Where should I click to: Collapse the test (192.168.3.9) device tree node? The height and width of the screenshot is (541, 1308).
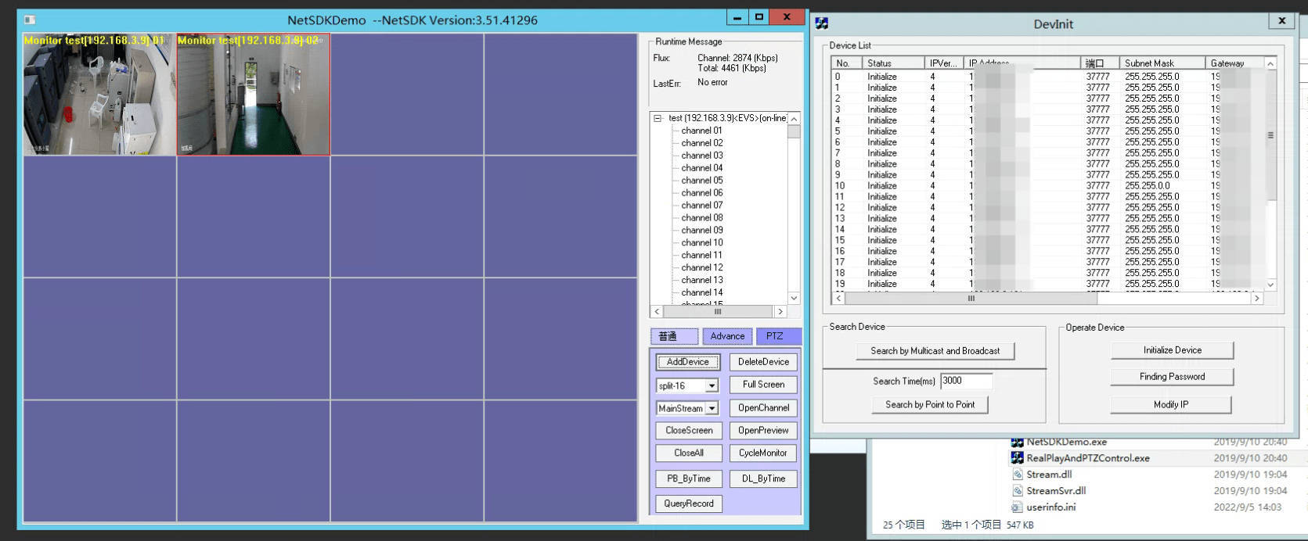pyautogui.click(x=658, y=118)
